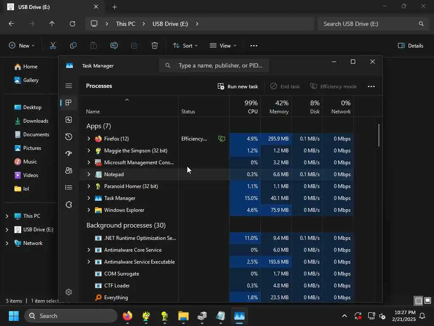Expand Maggie the Simpson process row

(89, 151)
